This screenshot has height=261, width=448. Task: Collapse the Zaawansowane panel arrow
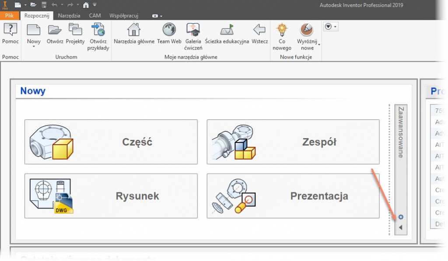(x=401, y=227)
